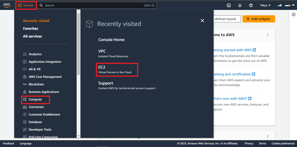
Task: Click the Business Applications icon
Action: 25,92
